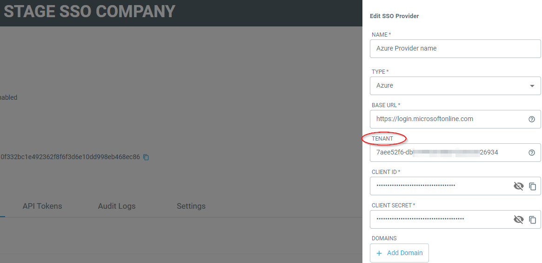This screenshot has width=542, height=263.
Task: Click the DOMAINS label
Action: [384, 238]
